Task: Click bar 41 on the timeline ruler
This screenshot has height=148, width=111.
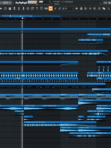Action: 61,19
